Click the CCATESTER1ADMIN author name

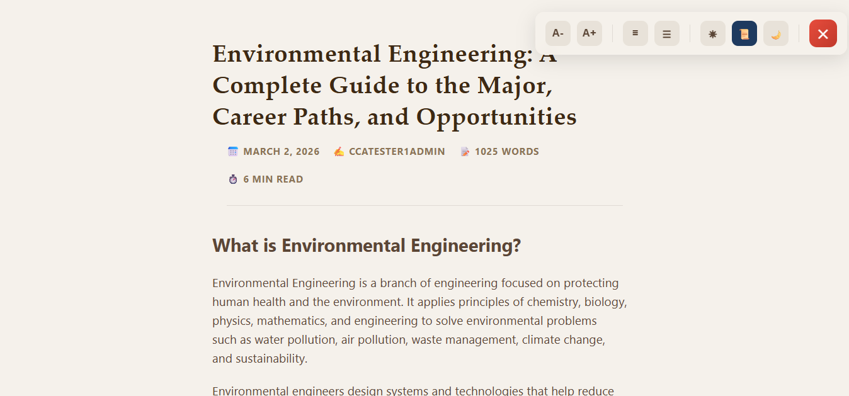pyautogui.click(x=397, y=152)
